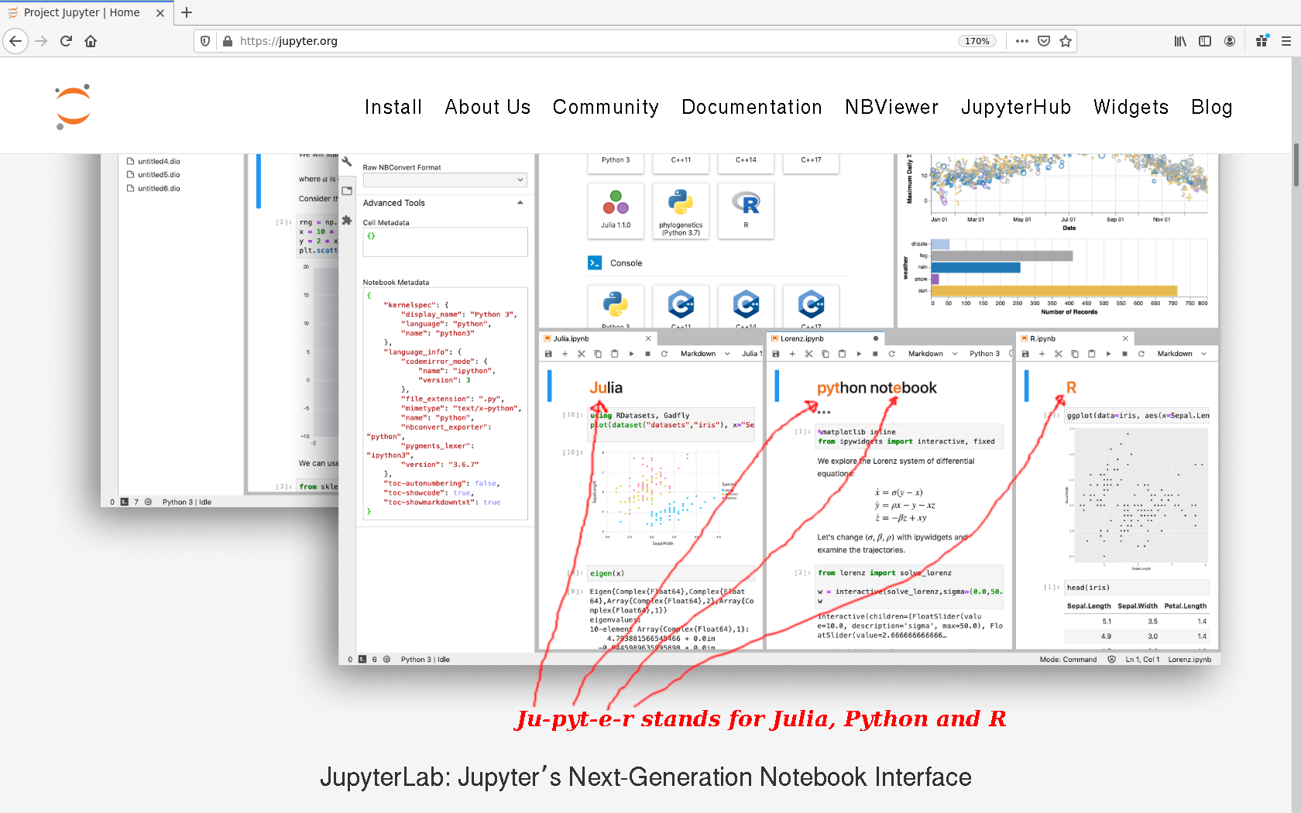Click the site security padlock icon
This screenshot has width=1301, height=813.
point(228,41)
